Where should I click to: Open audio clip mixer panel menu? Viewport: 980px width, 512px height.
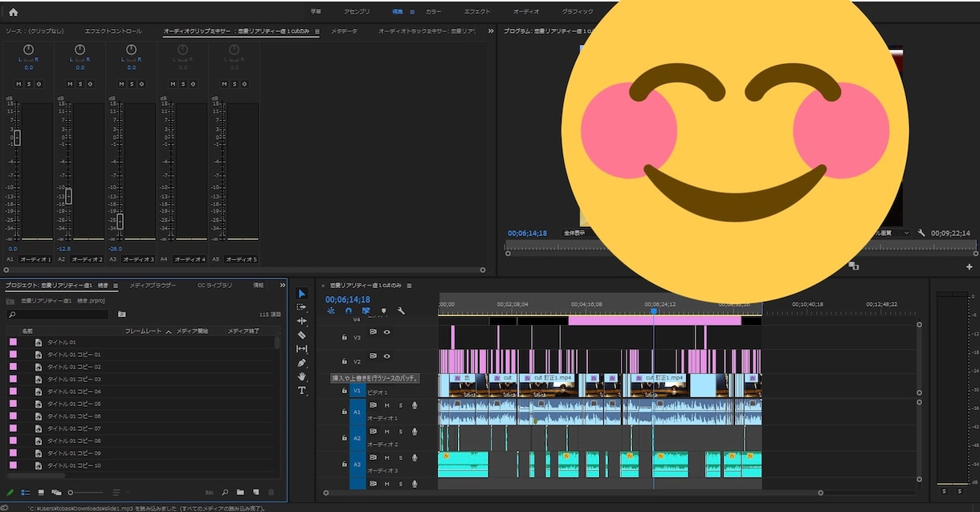(317, 32)
